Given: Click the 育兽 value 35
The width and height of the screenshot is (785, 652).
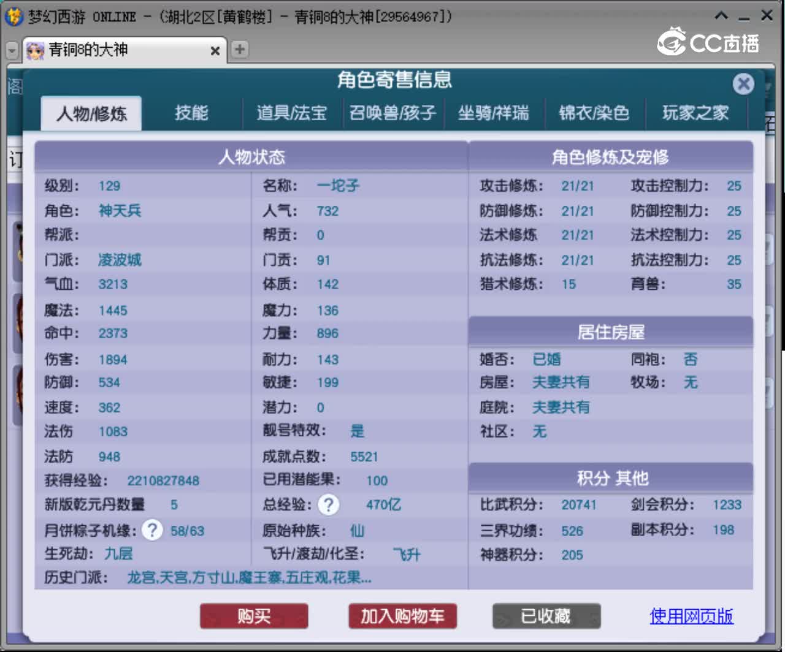Looking at the screenshot, I should tap(733, 284).
